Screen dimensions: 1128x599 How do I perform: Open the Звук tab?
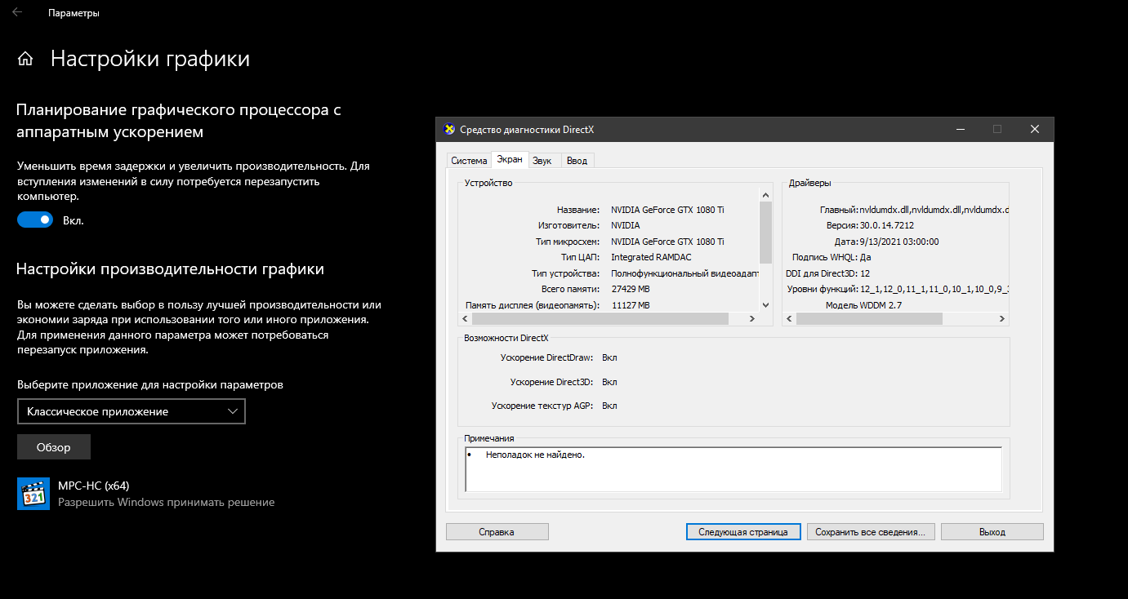click(x=542, y=161)
